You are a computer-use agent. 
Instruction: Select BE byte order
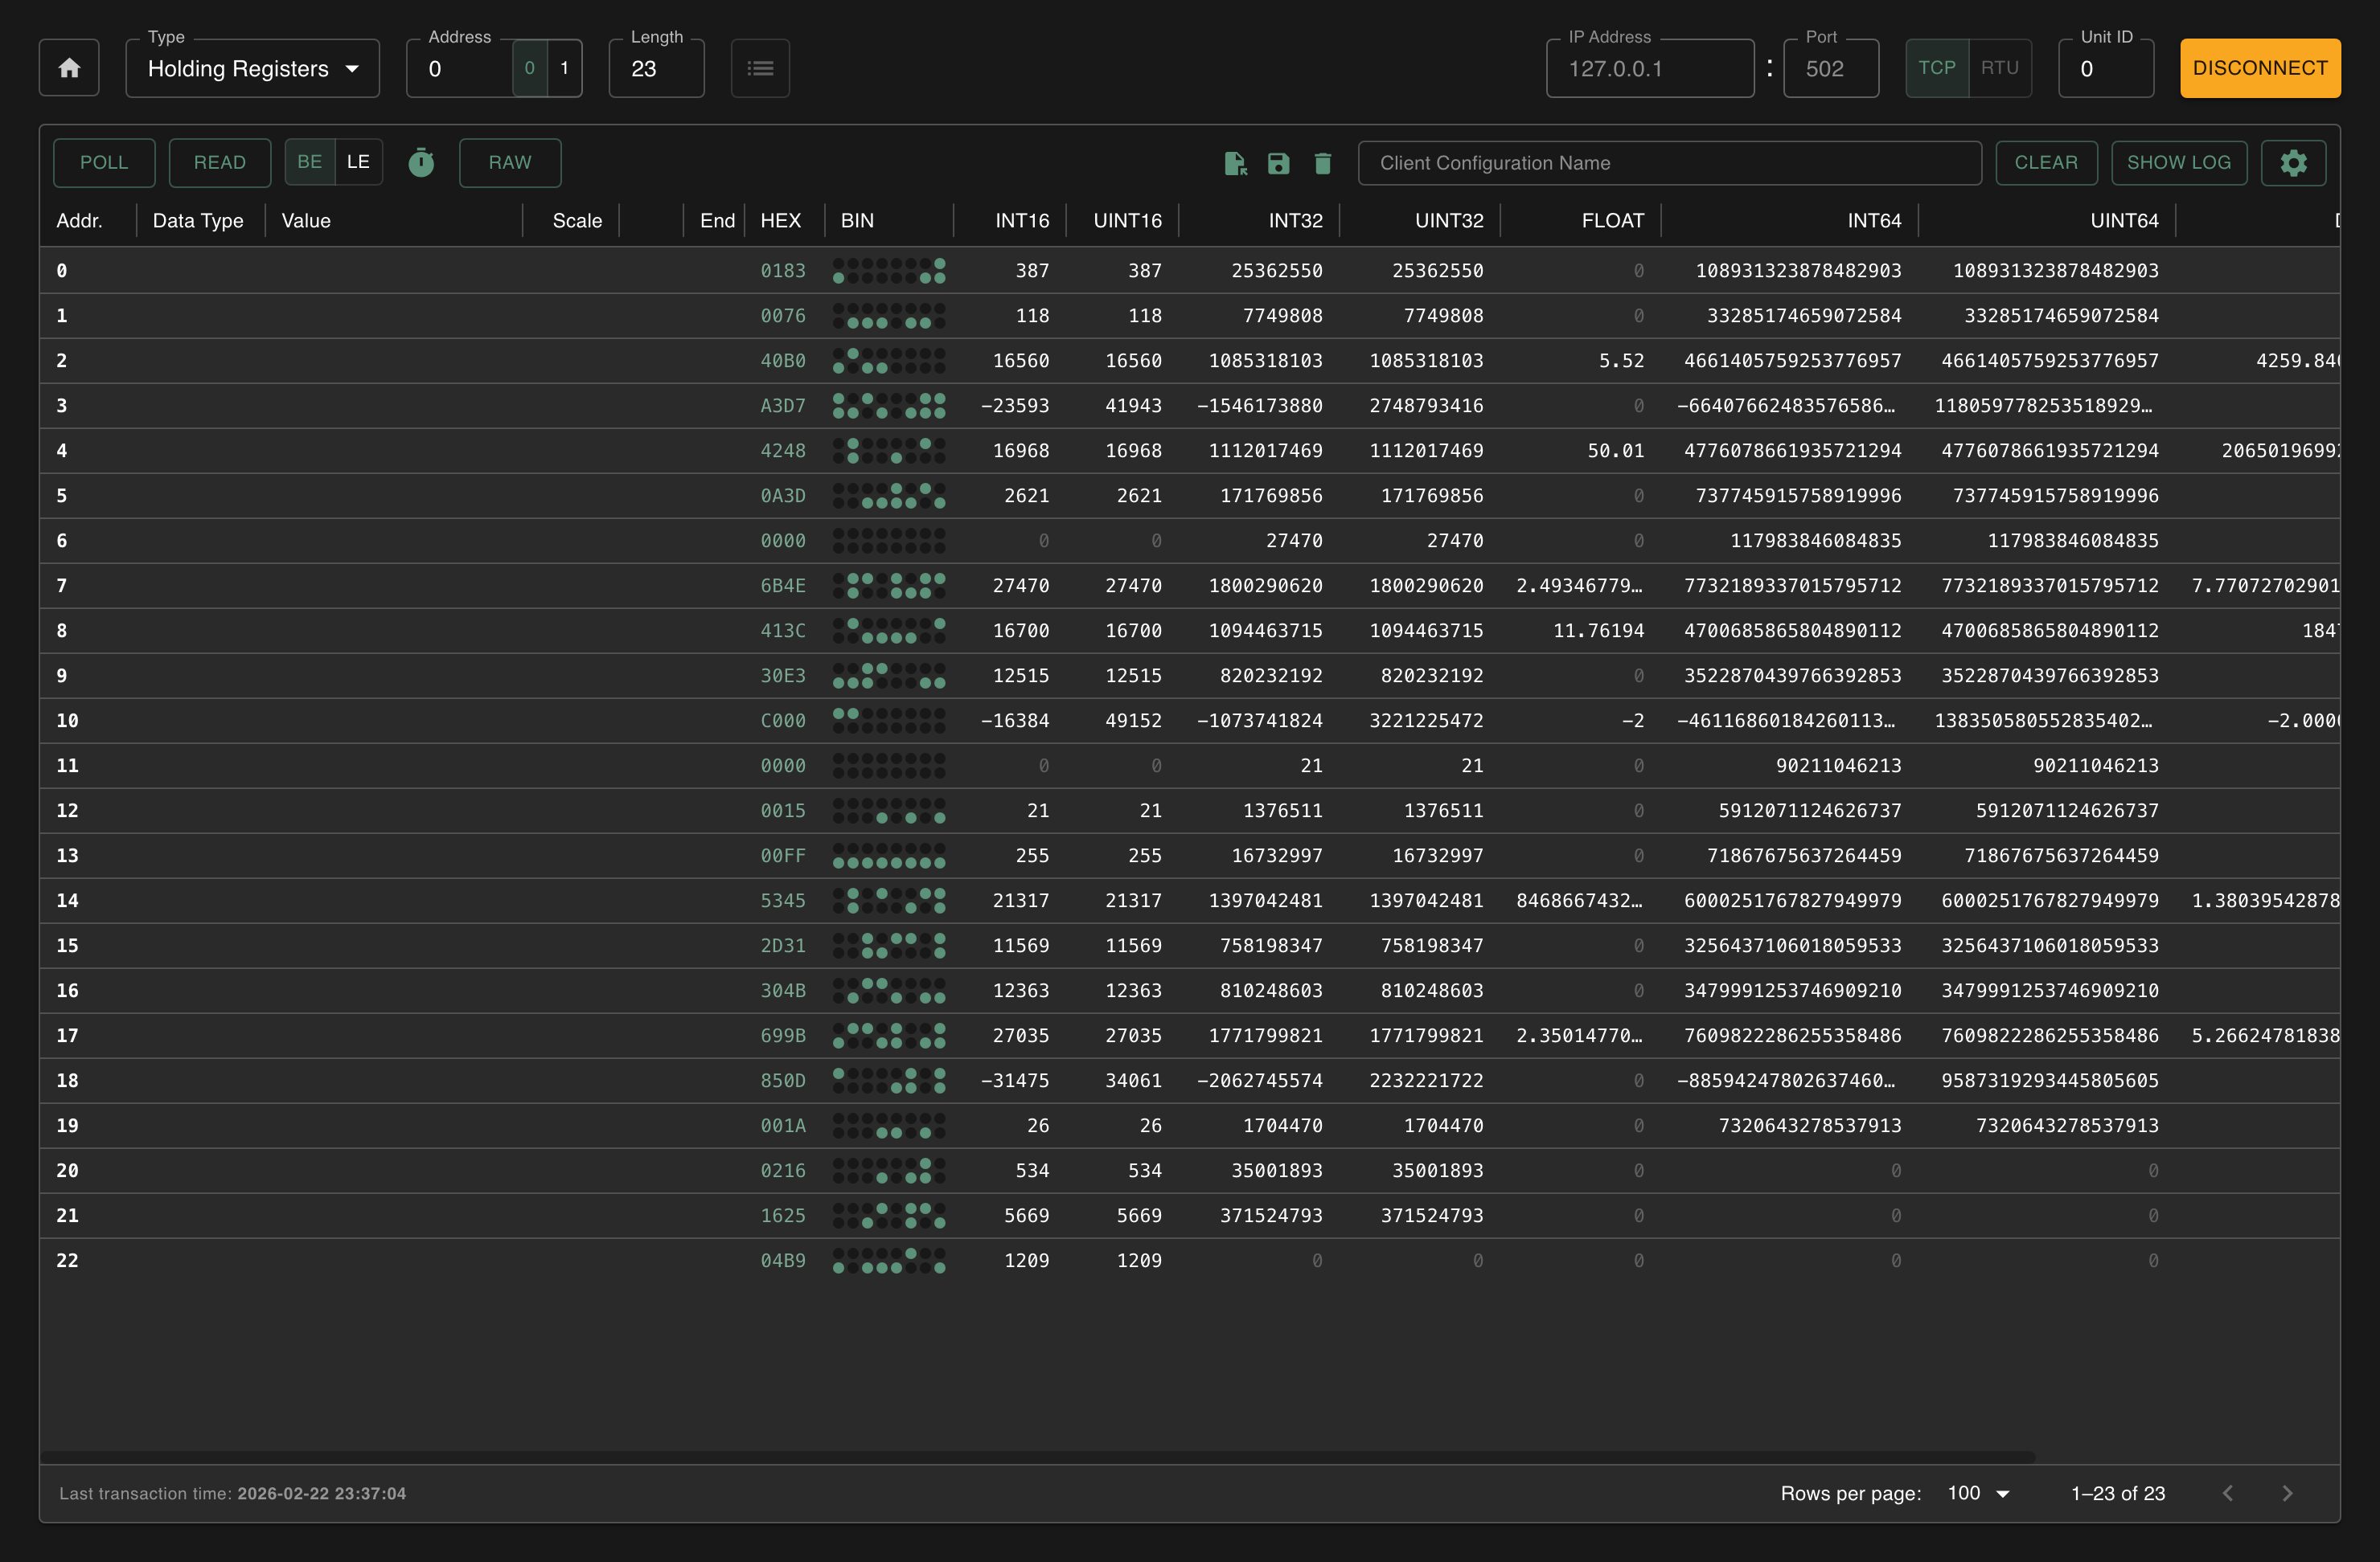click(309, 162)
